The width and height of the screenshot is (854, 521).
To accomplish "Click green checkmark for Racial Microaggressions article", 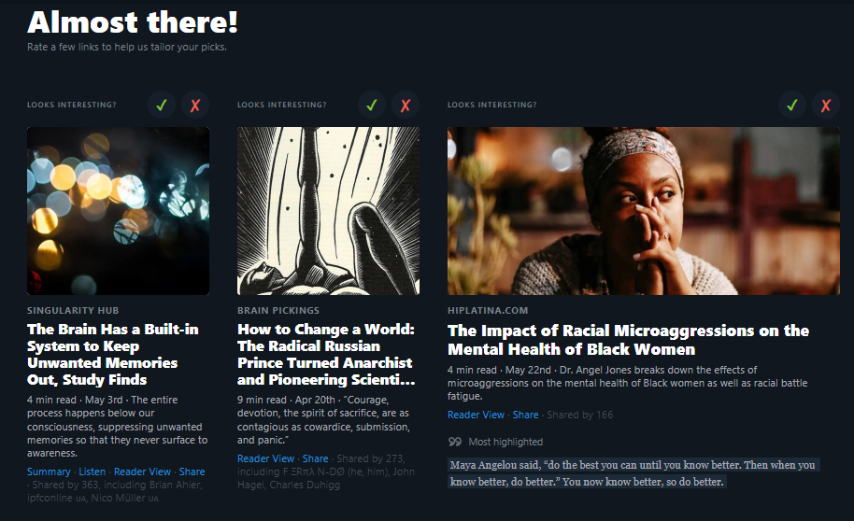I will tap(791, 106).
